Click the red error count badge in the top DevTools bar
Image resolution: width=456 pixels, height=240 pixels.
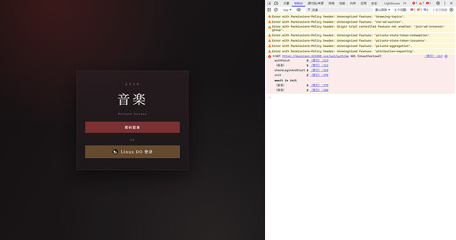tap(414, 3)
